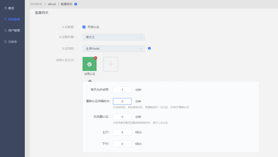The height and width of the screenshot is (157, 278).
Task: Select the green 试用认证 tile
Action: [x=89, y=64]
